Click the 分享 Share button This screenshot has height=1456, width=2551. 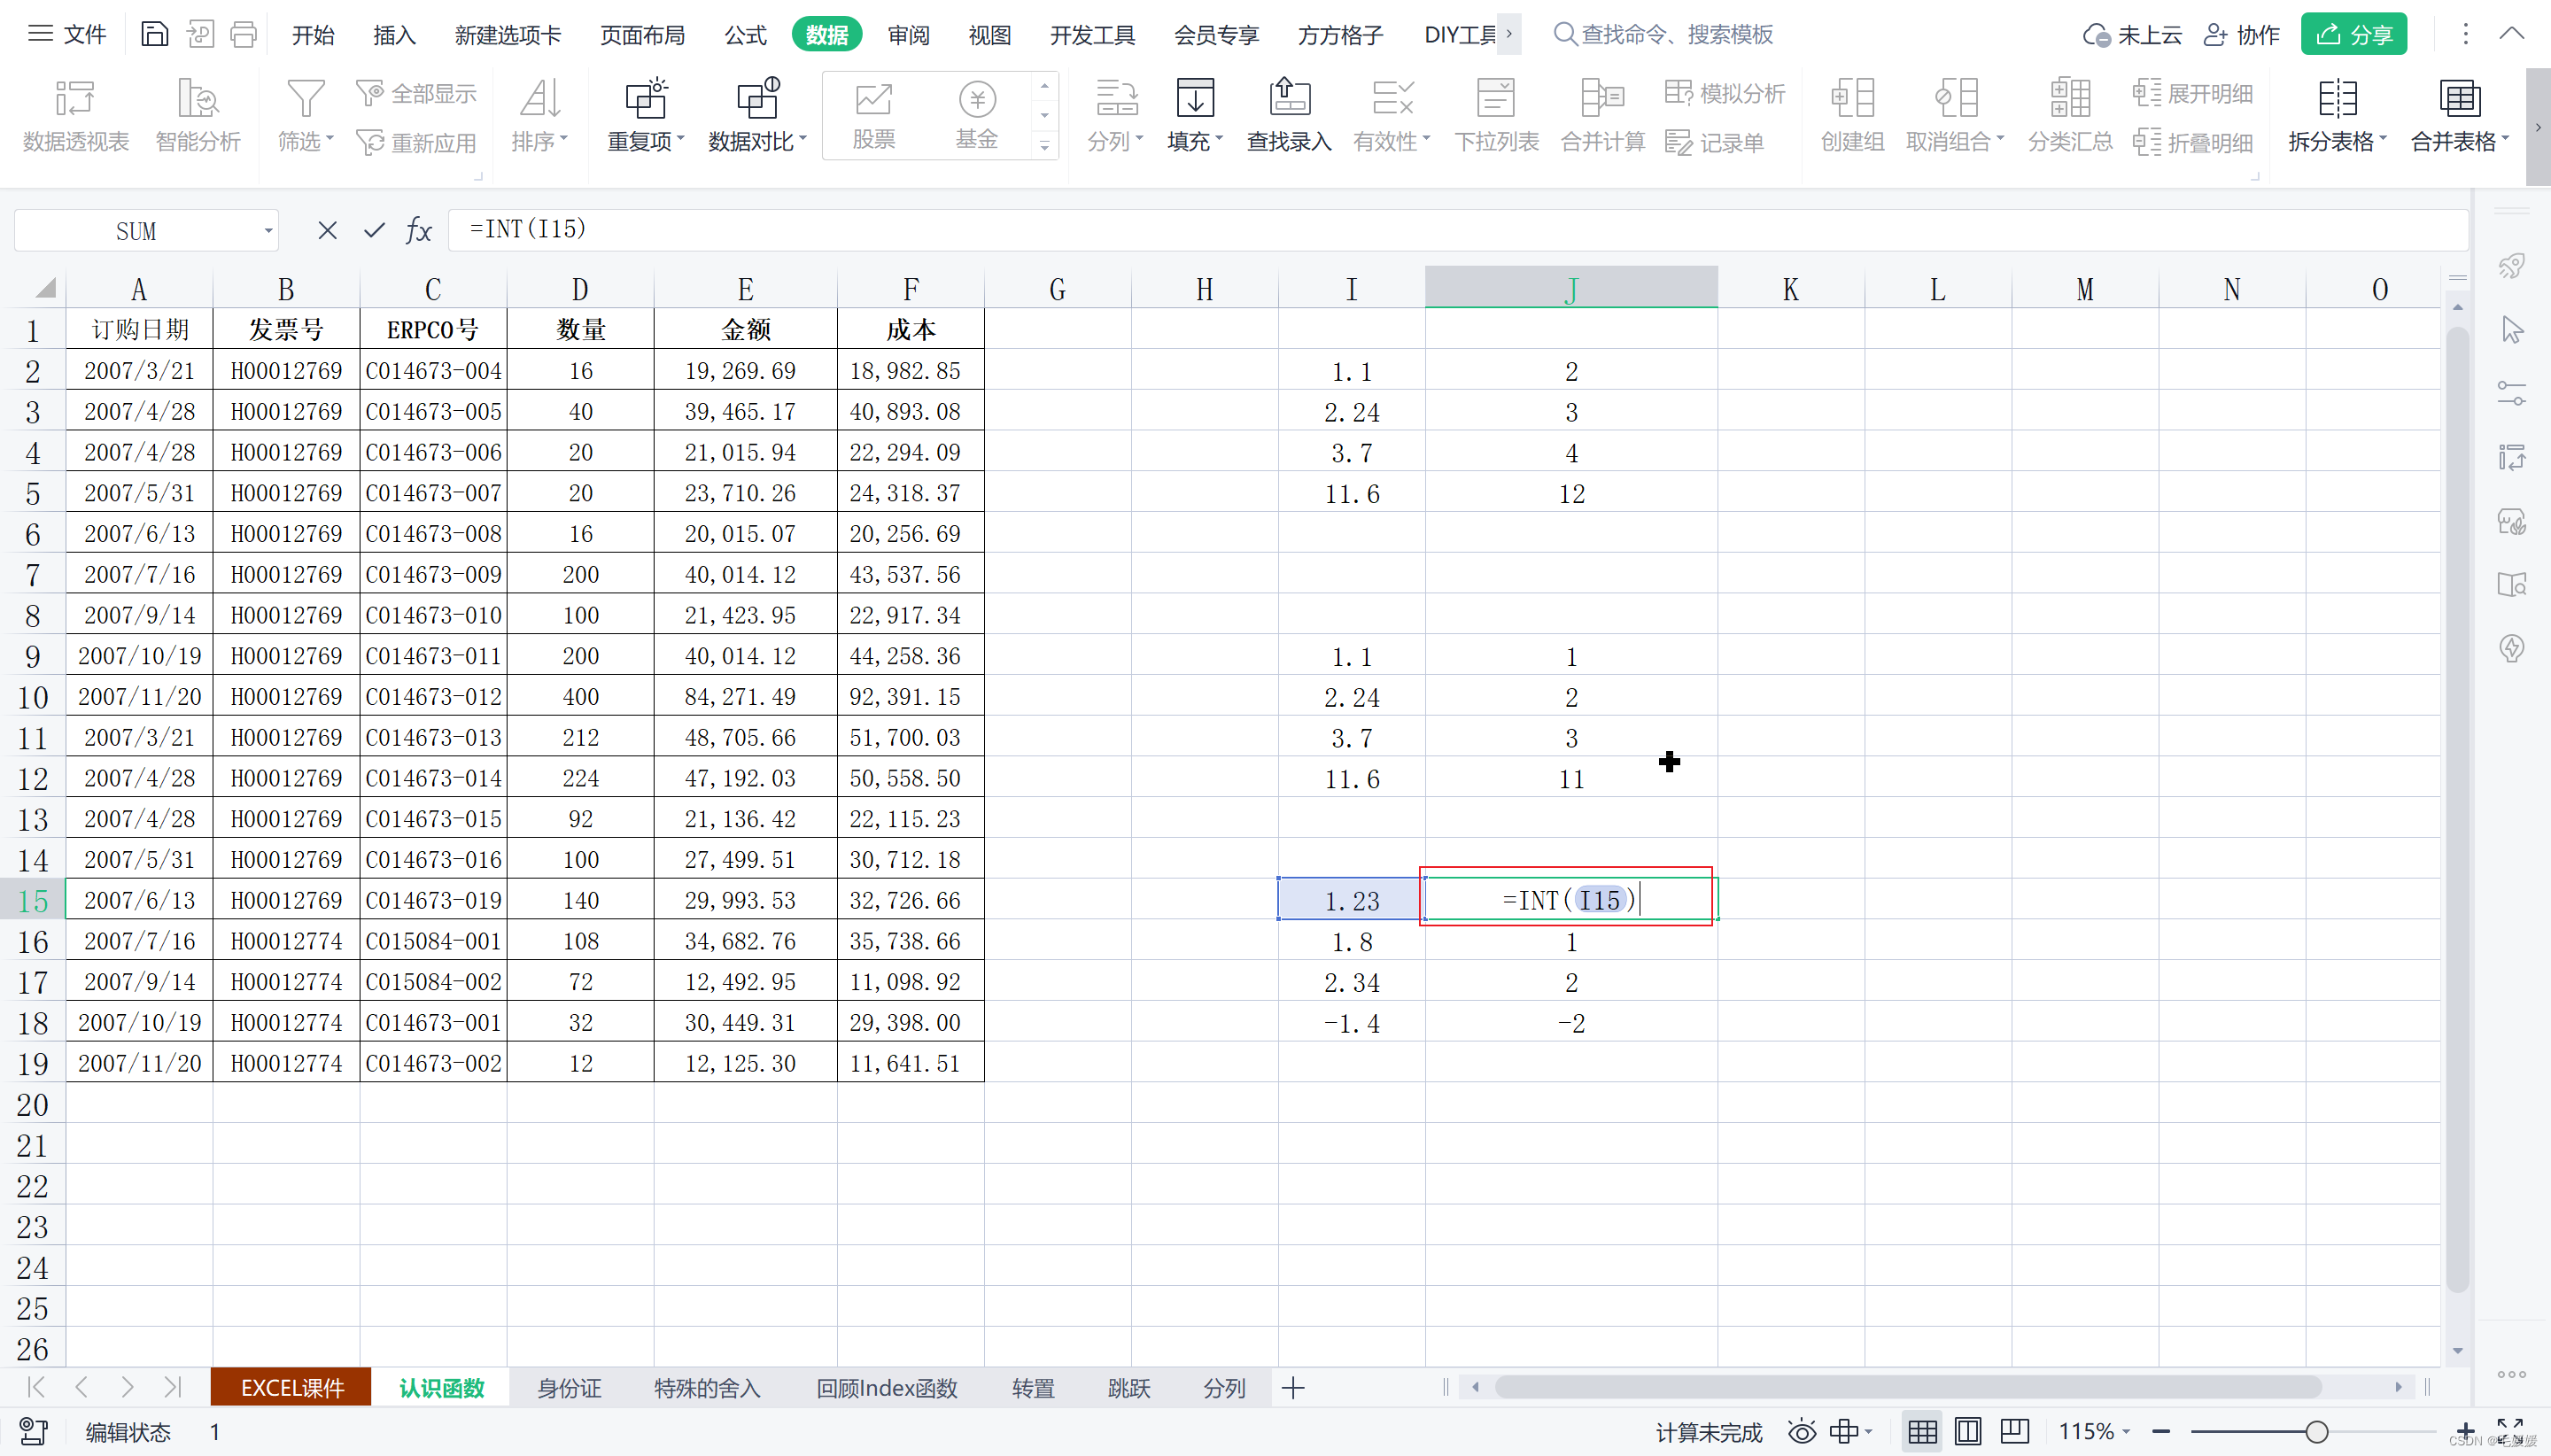point(2354,35)
